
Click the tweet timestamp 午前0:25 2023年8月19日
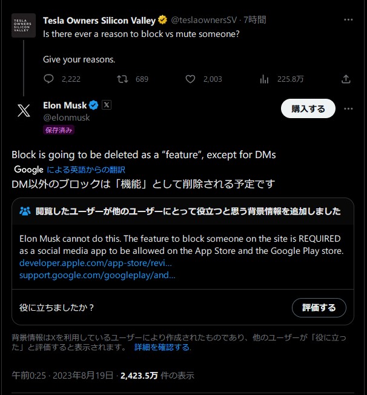[x=62, y=376]
